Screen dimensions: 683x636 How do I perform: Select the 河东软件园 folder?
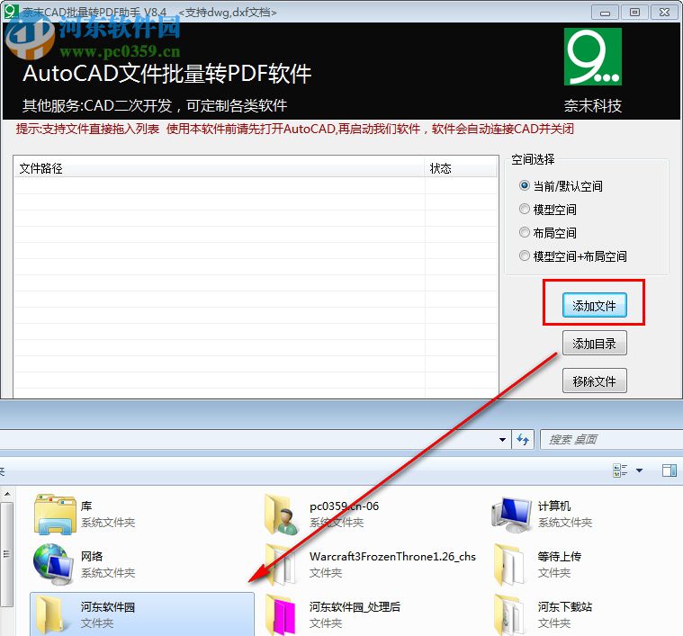[142, 614]
